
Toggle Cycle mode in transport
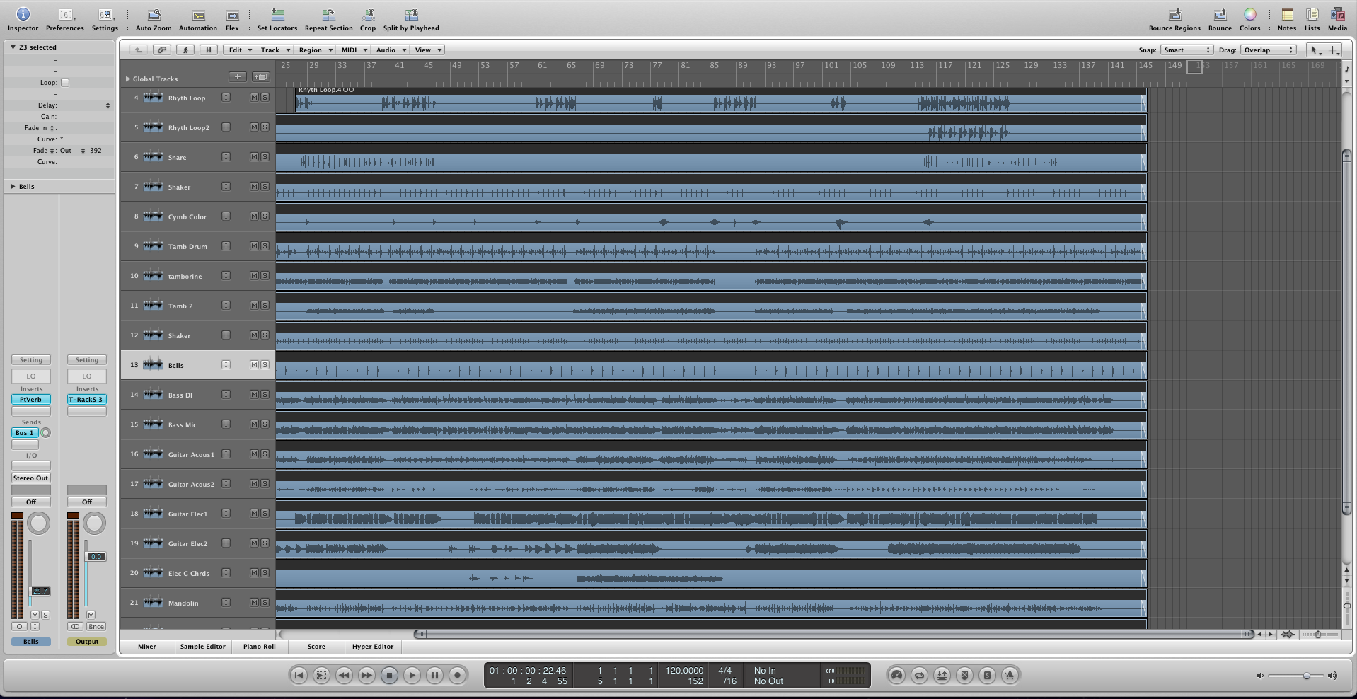click(x=919, y=675)
